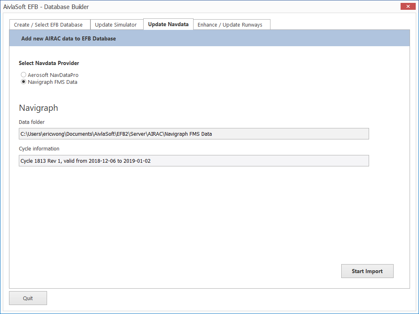Open the Update Simulator tab
The image size is (419, 314).
[117, 25]
